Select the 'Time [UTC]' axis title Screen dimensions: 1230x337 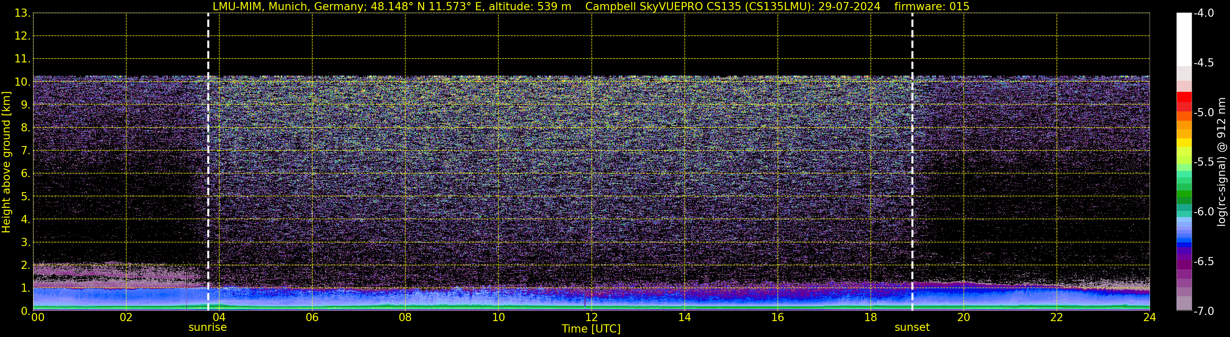click(591, 329)
